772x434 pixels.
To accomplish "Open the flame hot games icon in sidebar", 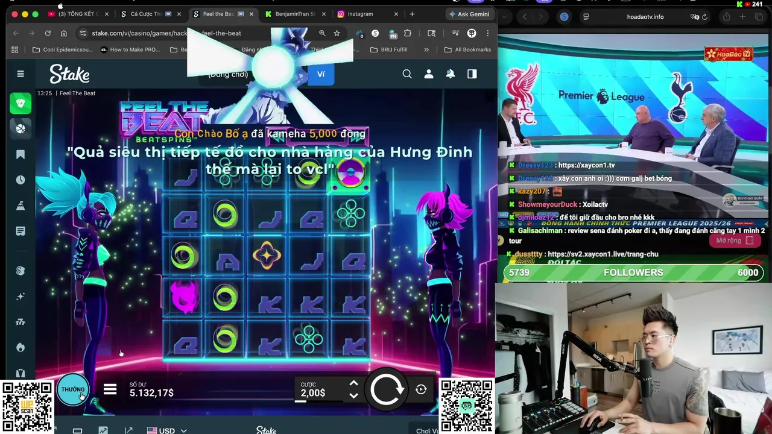I will tap(21, 347).
